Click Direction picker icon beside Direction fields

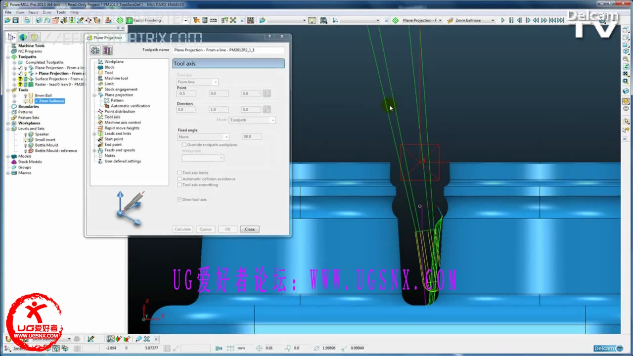(x=267, y=109)
